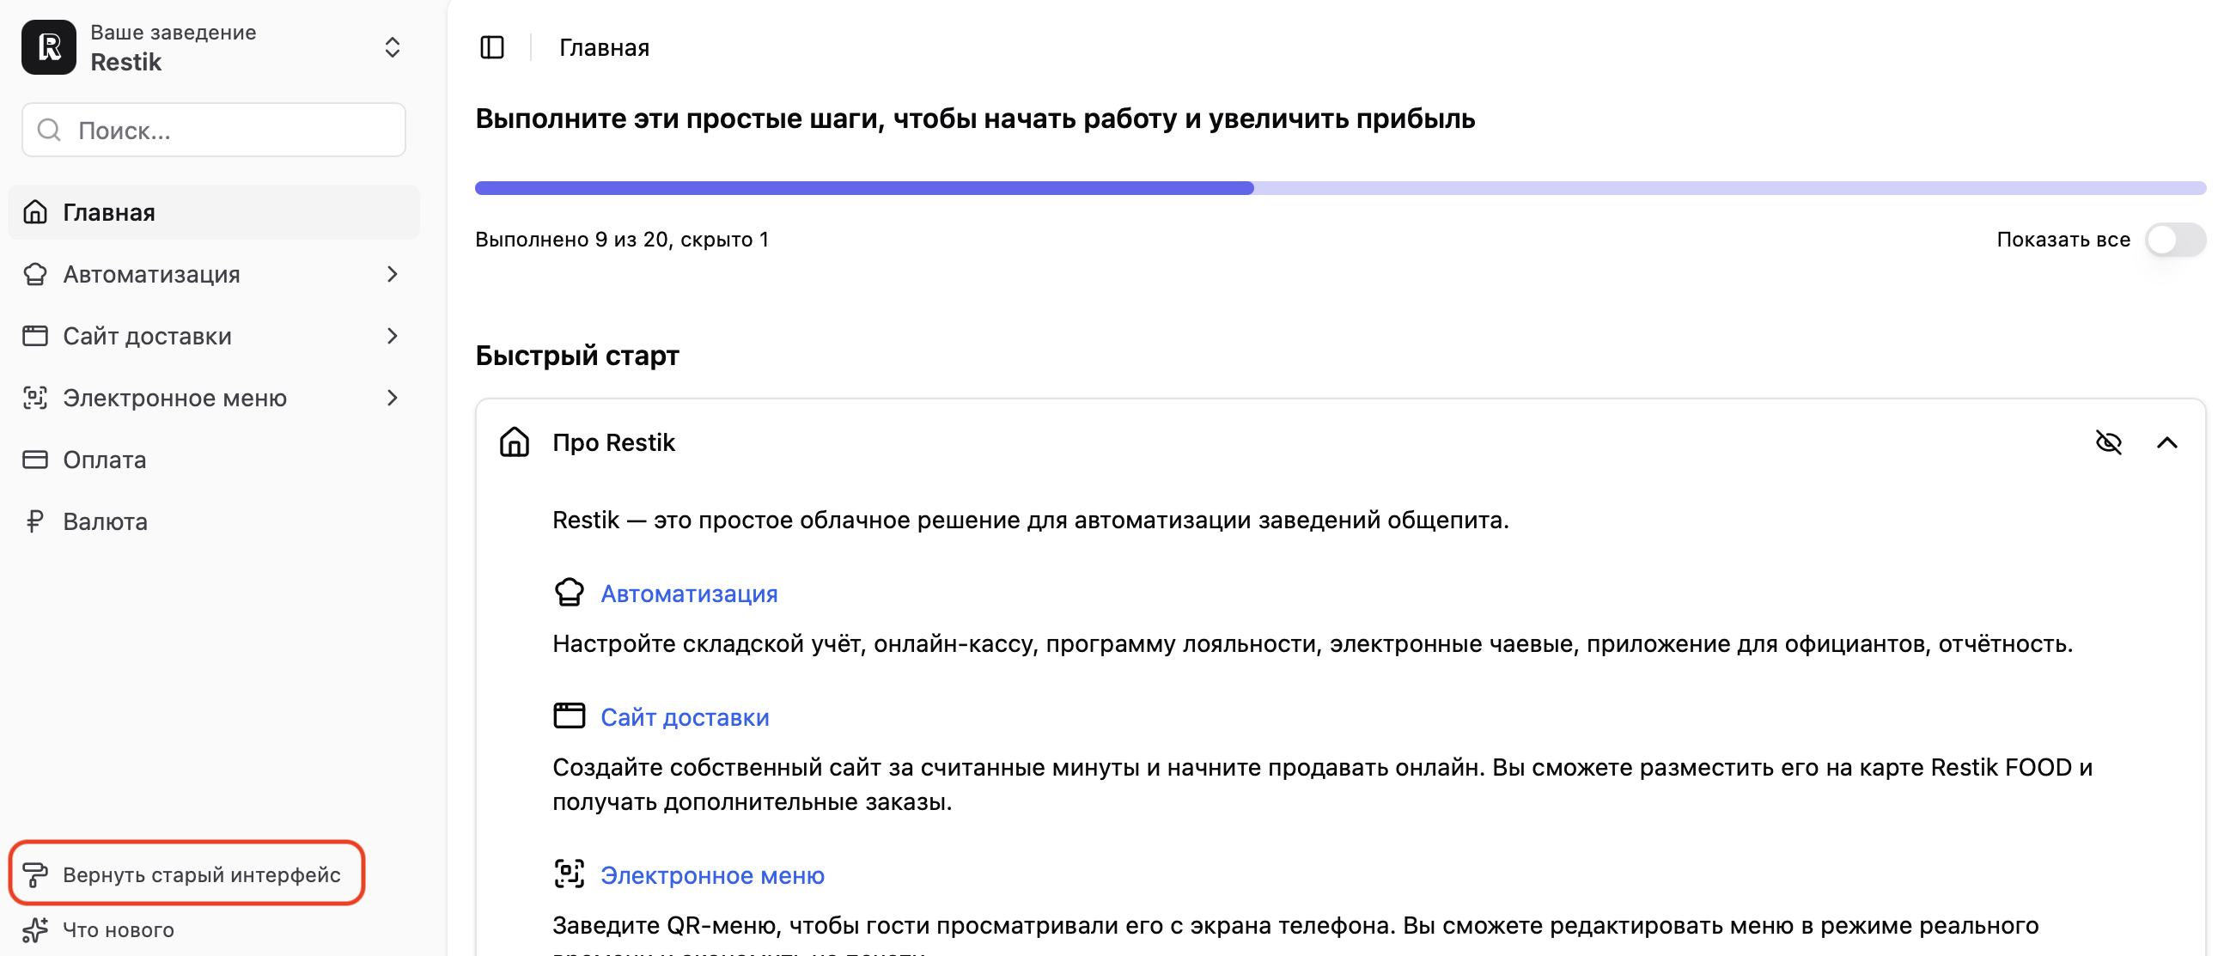Click the chef hat icon near Автоматизация link

pos(569,593)
